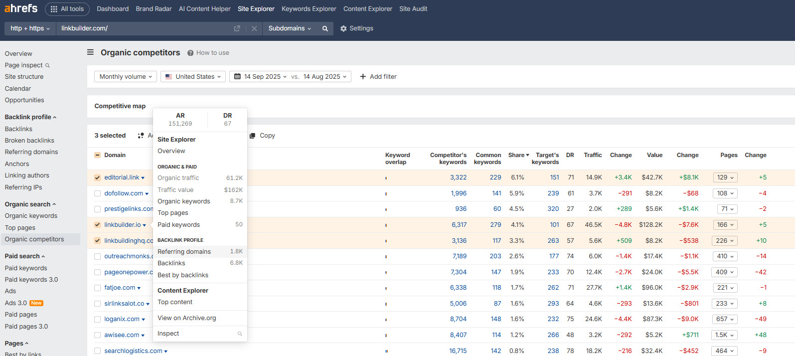The height and width of the screenshot is (356, 795).
Task: Open the searchlogistics.com domain link
Action: [x=133, y=351]
